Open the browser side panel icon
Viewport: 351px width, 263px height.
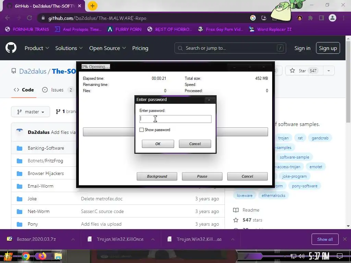[x=322, y=18]
